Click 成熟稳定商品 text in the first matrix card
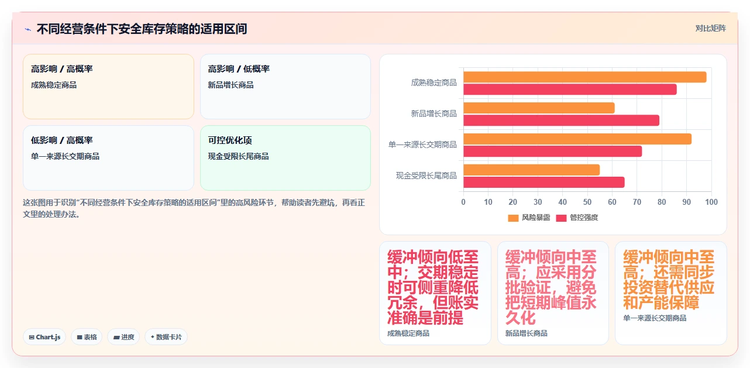Image resolution: width=750 pixels, height=368 pixels. [x=54, y=85]
